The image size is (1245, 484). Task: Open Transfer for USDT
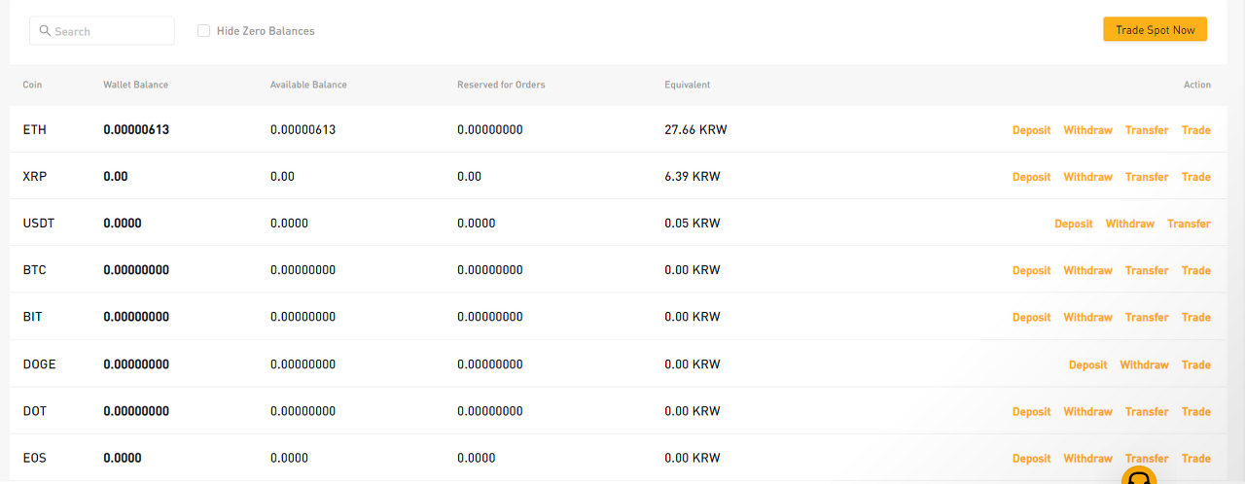click(x=1189, y=224)
